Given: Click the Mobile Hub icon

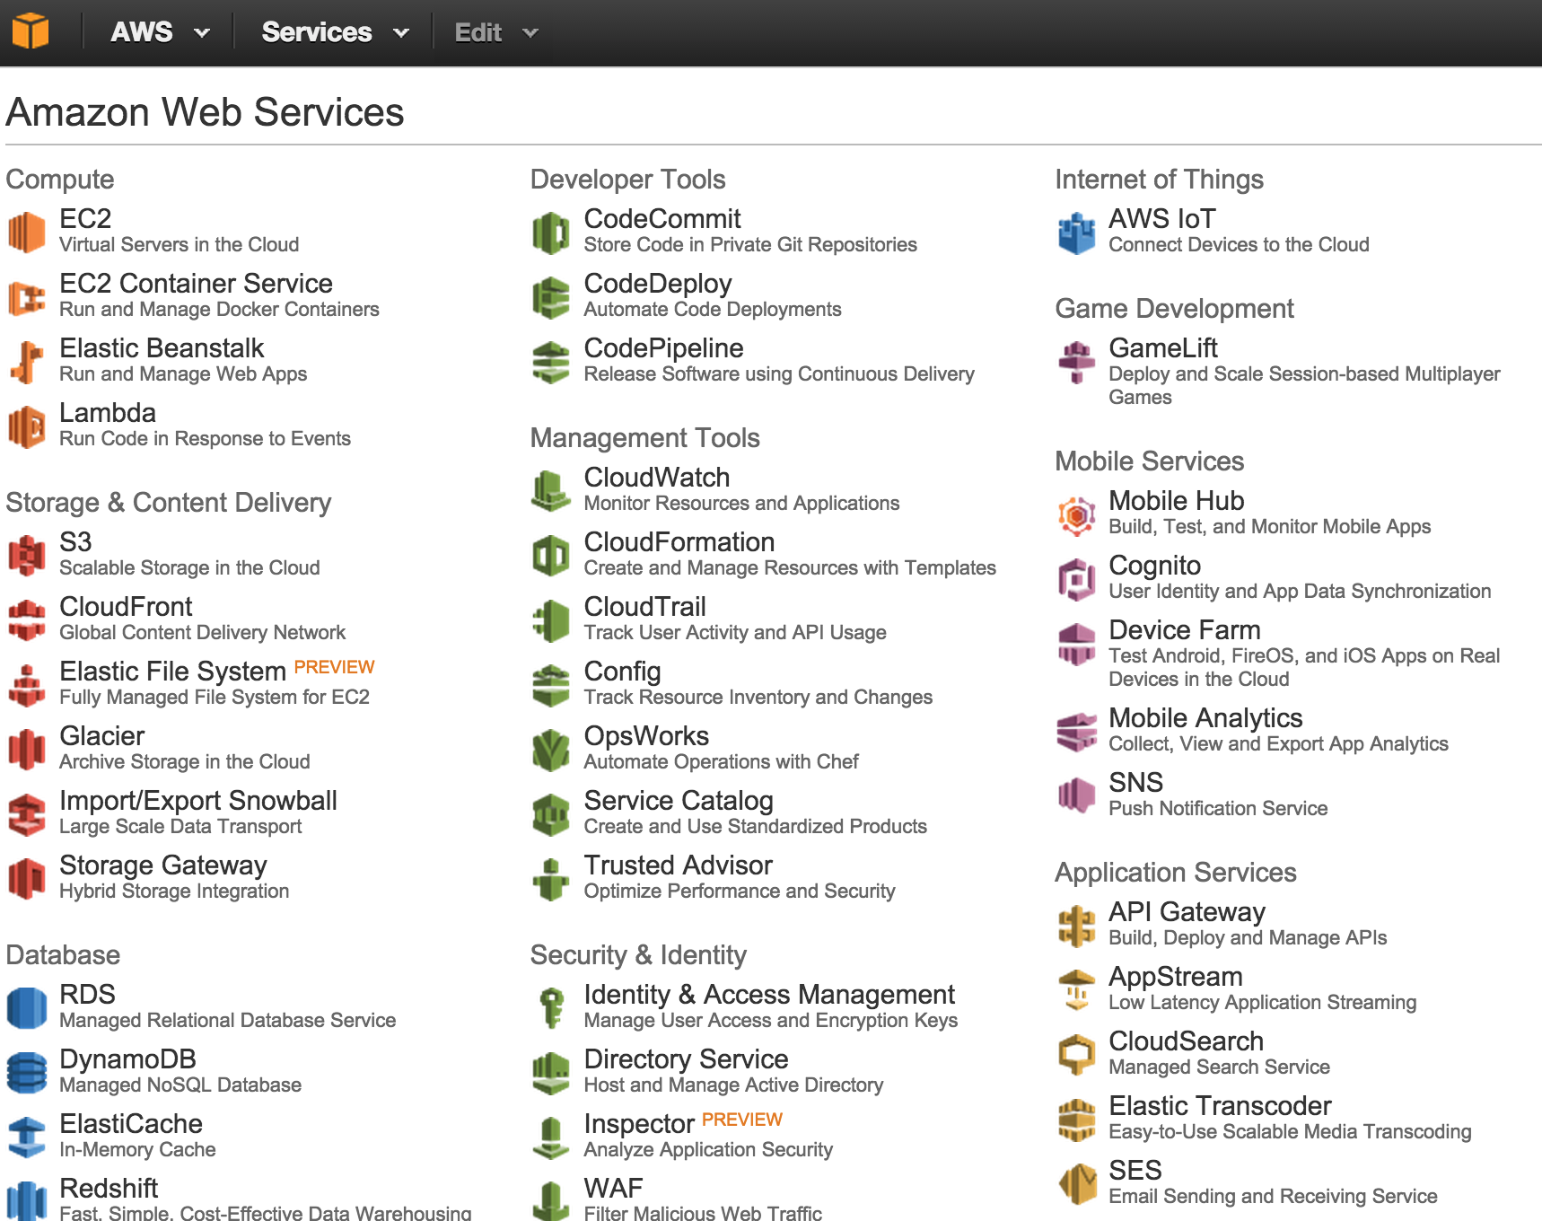Looking at the screenshot, I should 1076,515.
